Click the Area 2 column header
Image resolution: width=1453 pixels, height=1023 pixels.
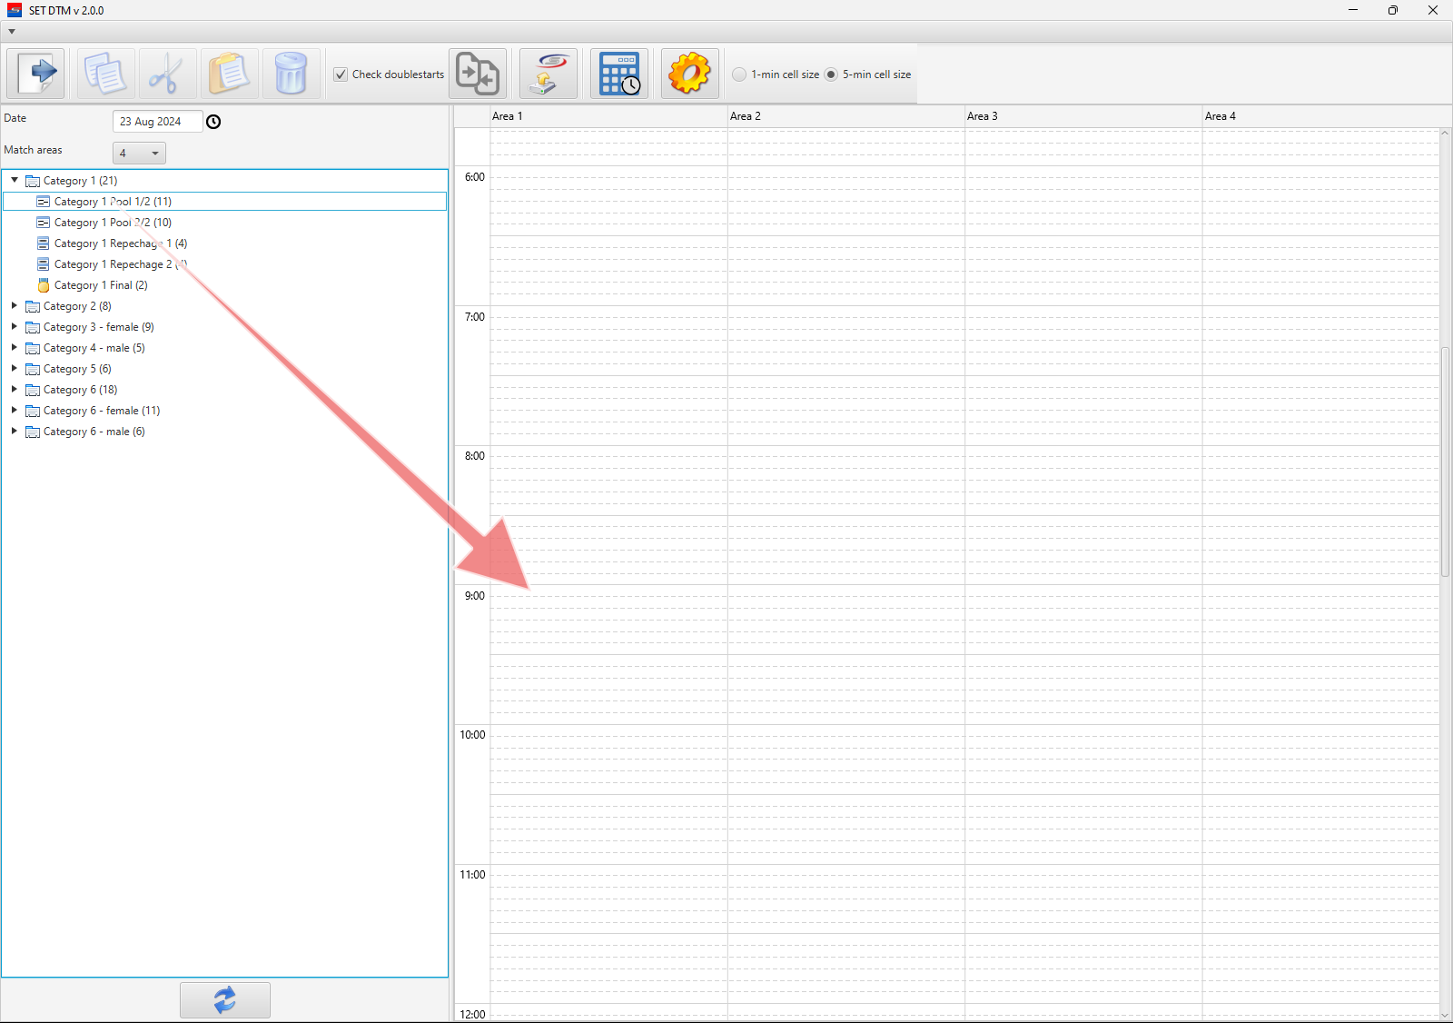coord(845,116)
